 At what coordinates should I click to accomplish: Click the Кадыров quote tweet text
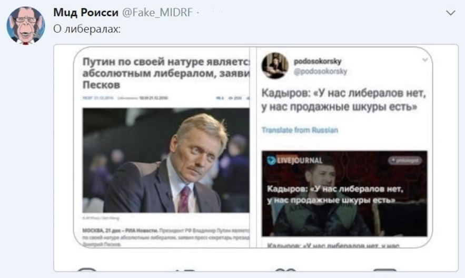click(x=343, y=100)
